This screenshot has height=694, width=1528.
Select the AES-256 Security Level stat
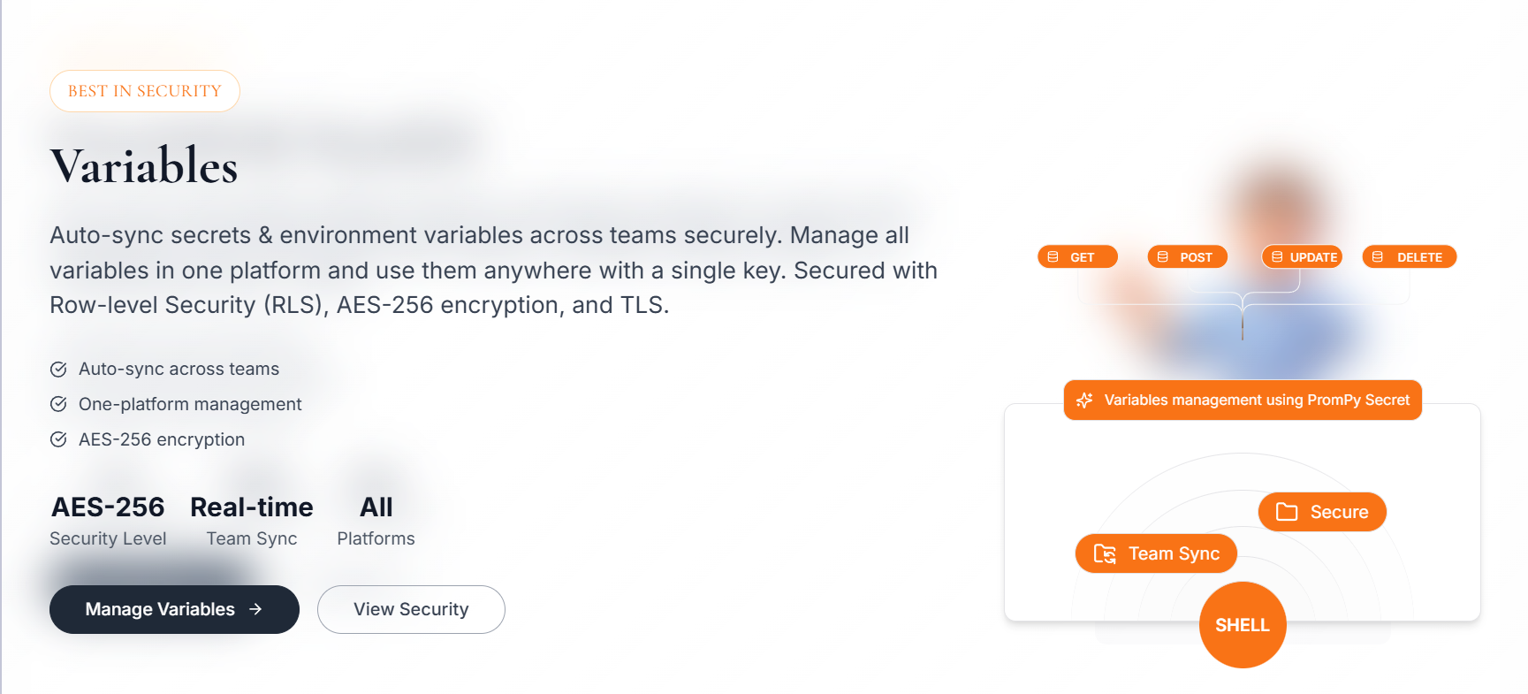(x=107, y=519)
